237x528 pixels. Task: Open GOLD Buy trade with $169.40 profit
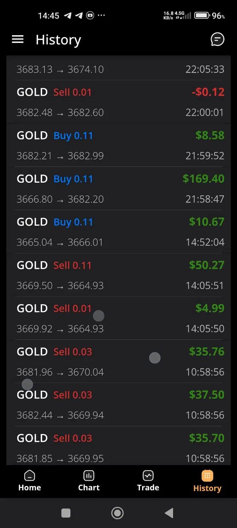click(118, 188)
